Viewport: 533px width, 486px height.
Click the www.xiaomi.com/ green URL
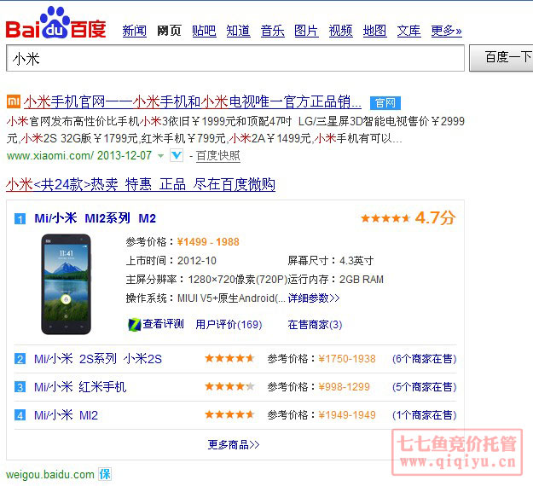tap(50, 156)
